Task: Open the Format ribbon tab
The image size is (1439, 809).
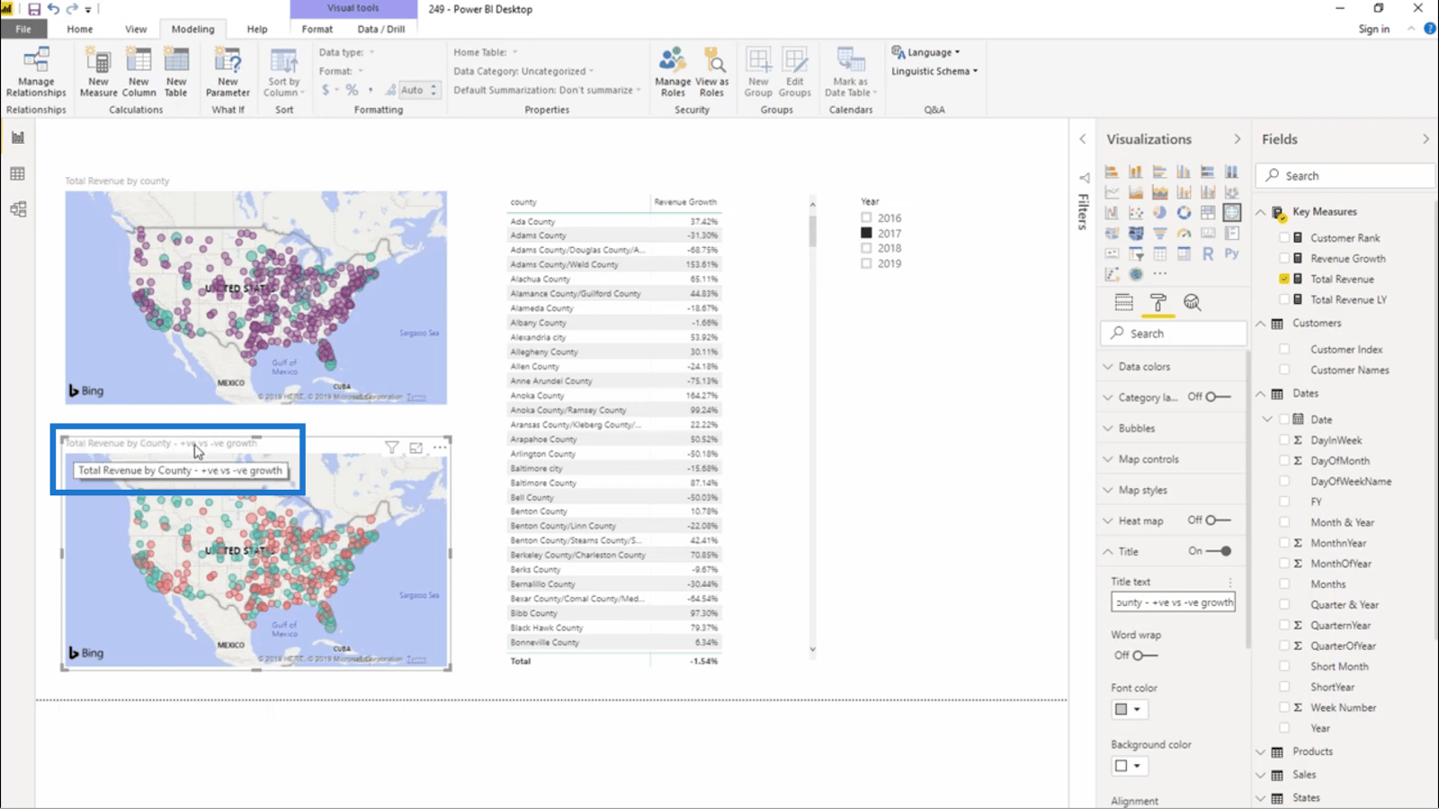Action: click(x=317, y=29)
